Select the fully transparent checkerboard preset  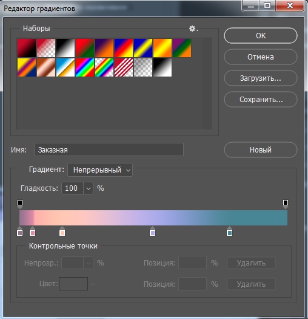[x=143, y=67]
